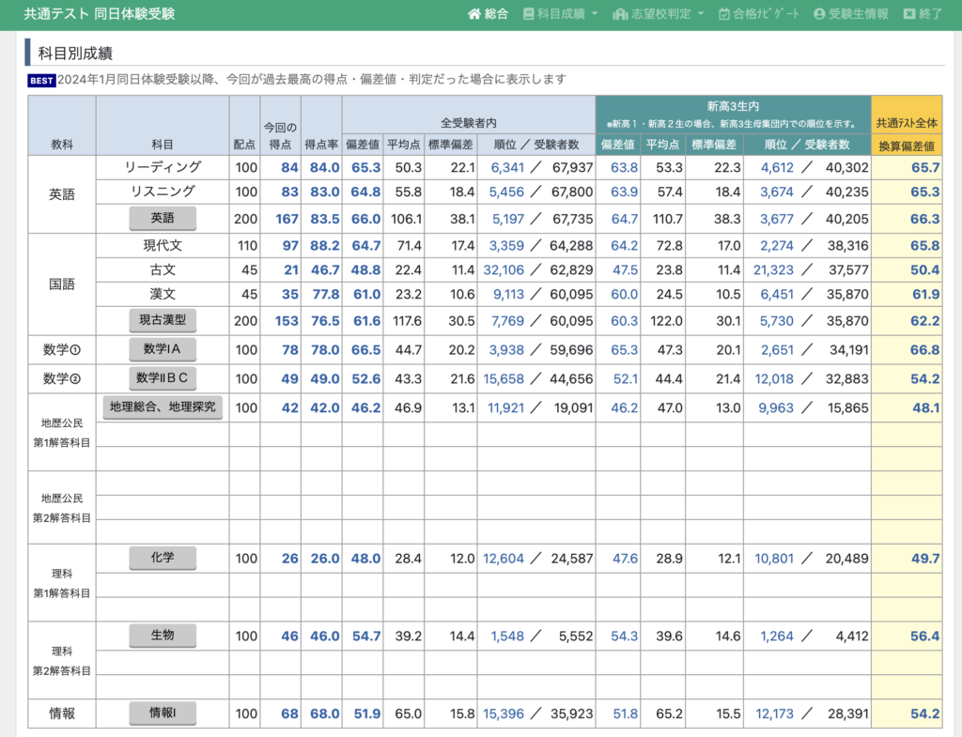Open the 生物 subject button
The width and height of the screenshot is (962, 737).
click(163, 636)
